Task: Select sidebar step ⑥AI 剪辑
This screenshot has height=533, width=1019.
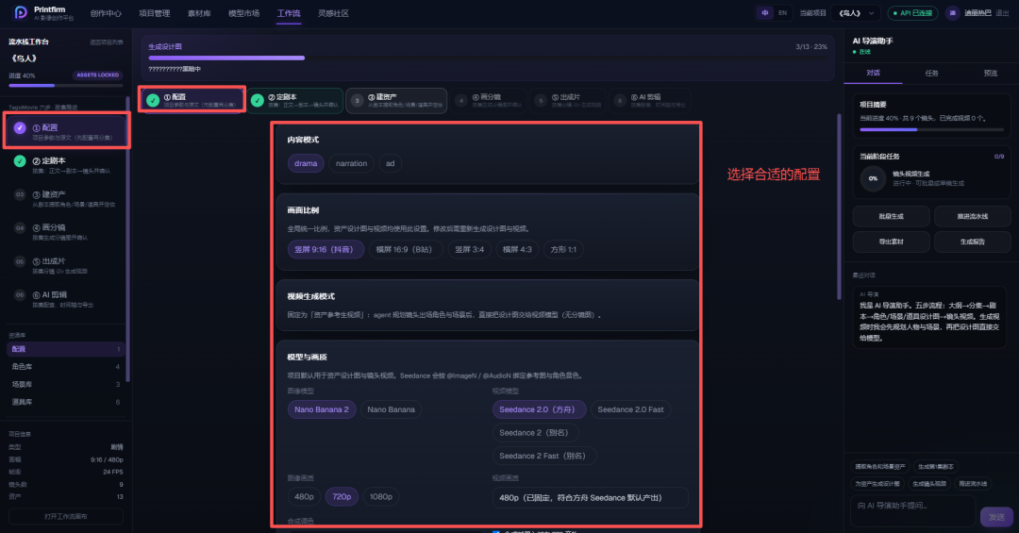Action: pyautogui.click(x=67, y=299)
